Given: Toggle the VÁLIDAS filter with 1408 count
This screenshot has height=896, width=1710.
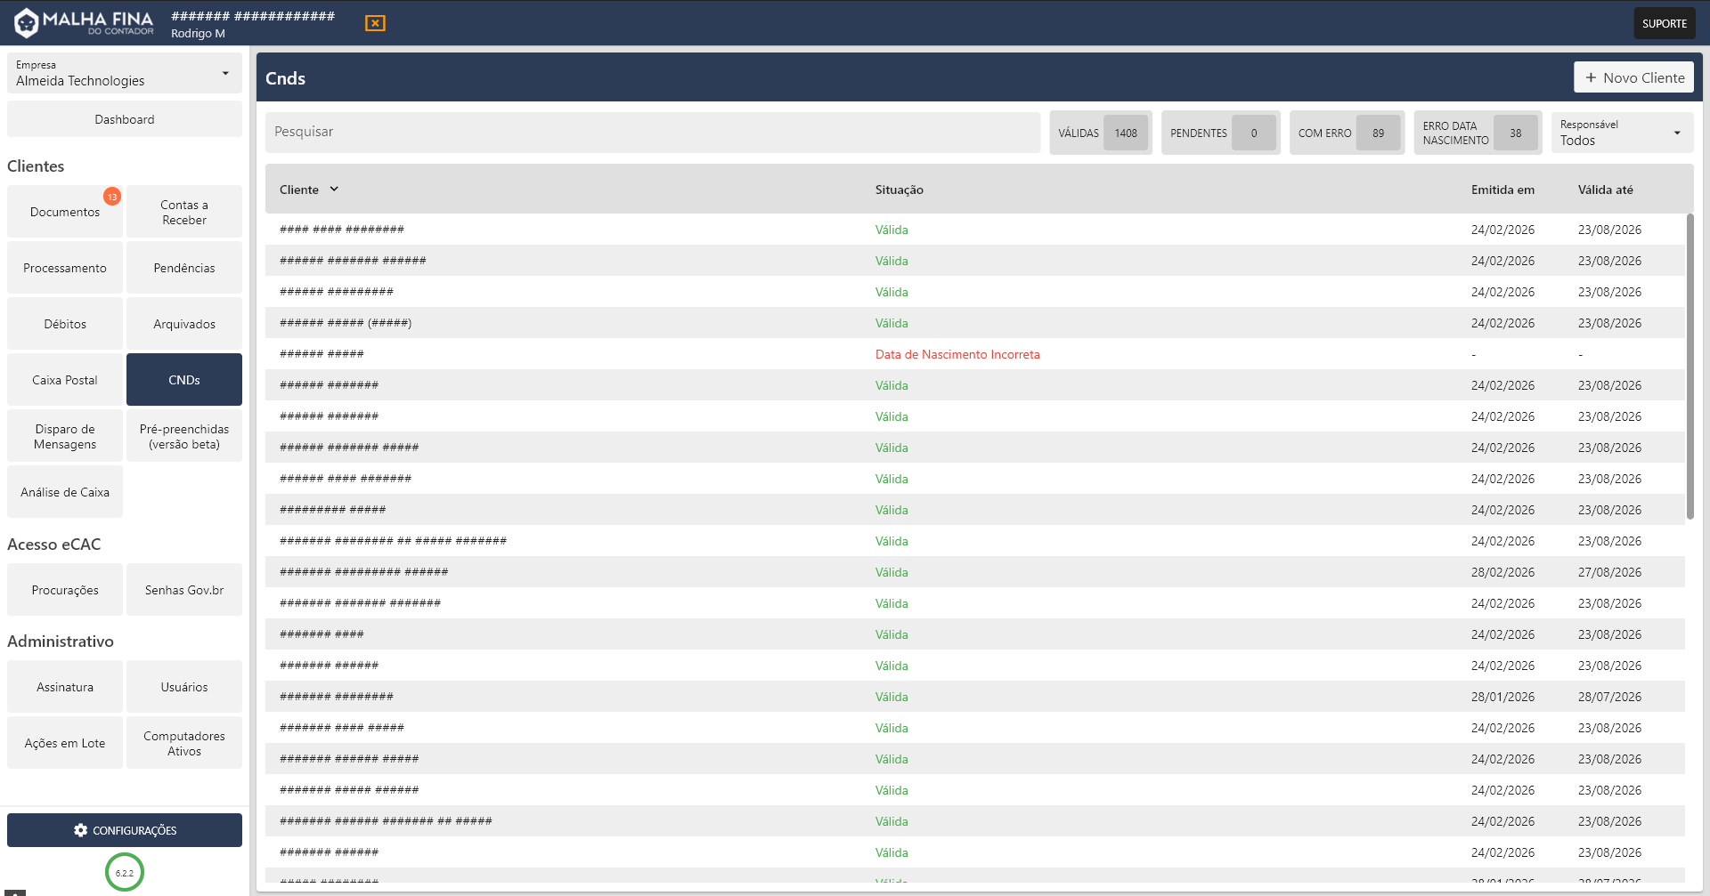Looking at the screenshot, I should click(x=1100, y=133).
